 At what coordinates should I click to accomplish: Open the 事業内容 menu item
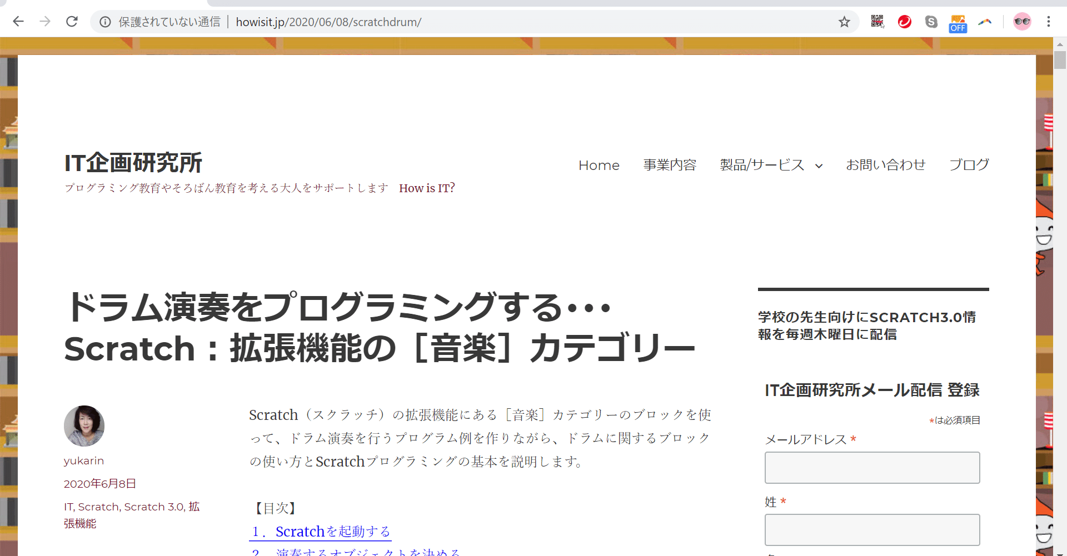[x=670, y=165]
